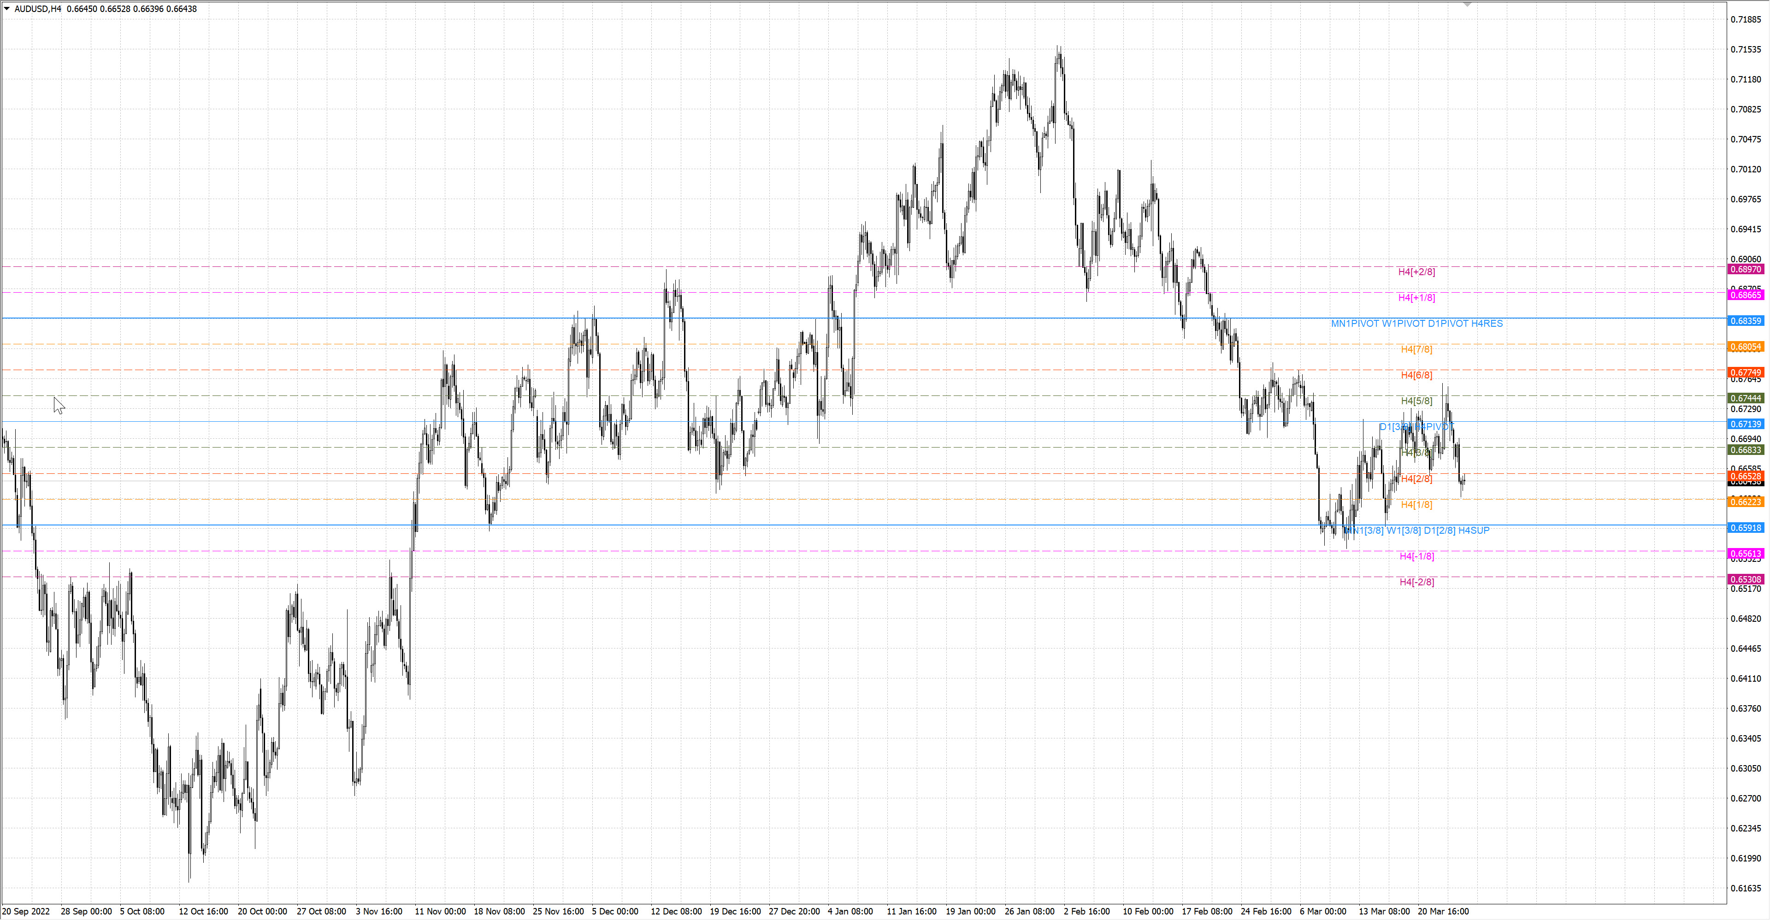Click the 0.71535 price scale value

(x=1746, y=49)
